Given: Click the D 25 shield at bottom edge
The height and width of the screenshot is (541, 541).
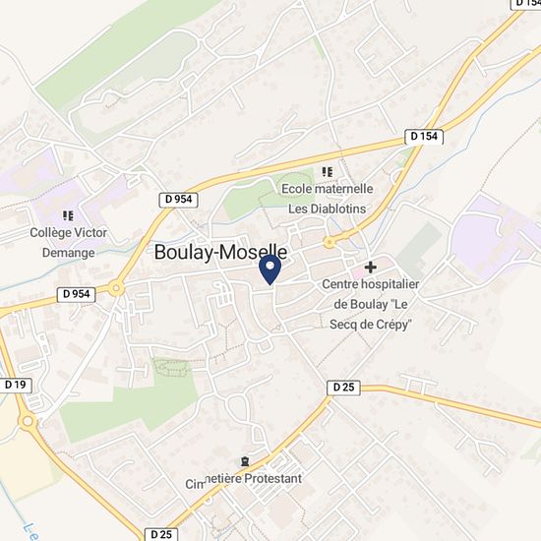Looking at the screenshot, I should [x=161, y=534].
